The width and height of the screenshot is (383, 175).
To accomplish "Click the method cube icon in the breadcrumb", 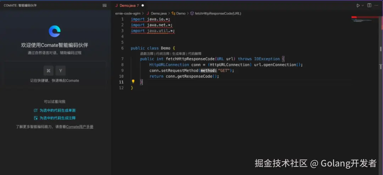I will (192, 13).
